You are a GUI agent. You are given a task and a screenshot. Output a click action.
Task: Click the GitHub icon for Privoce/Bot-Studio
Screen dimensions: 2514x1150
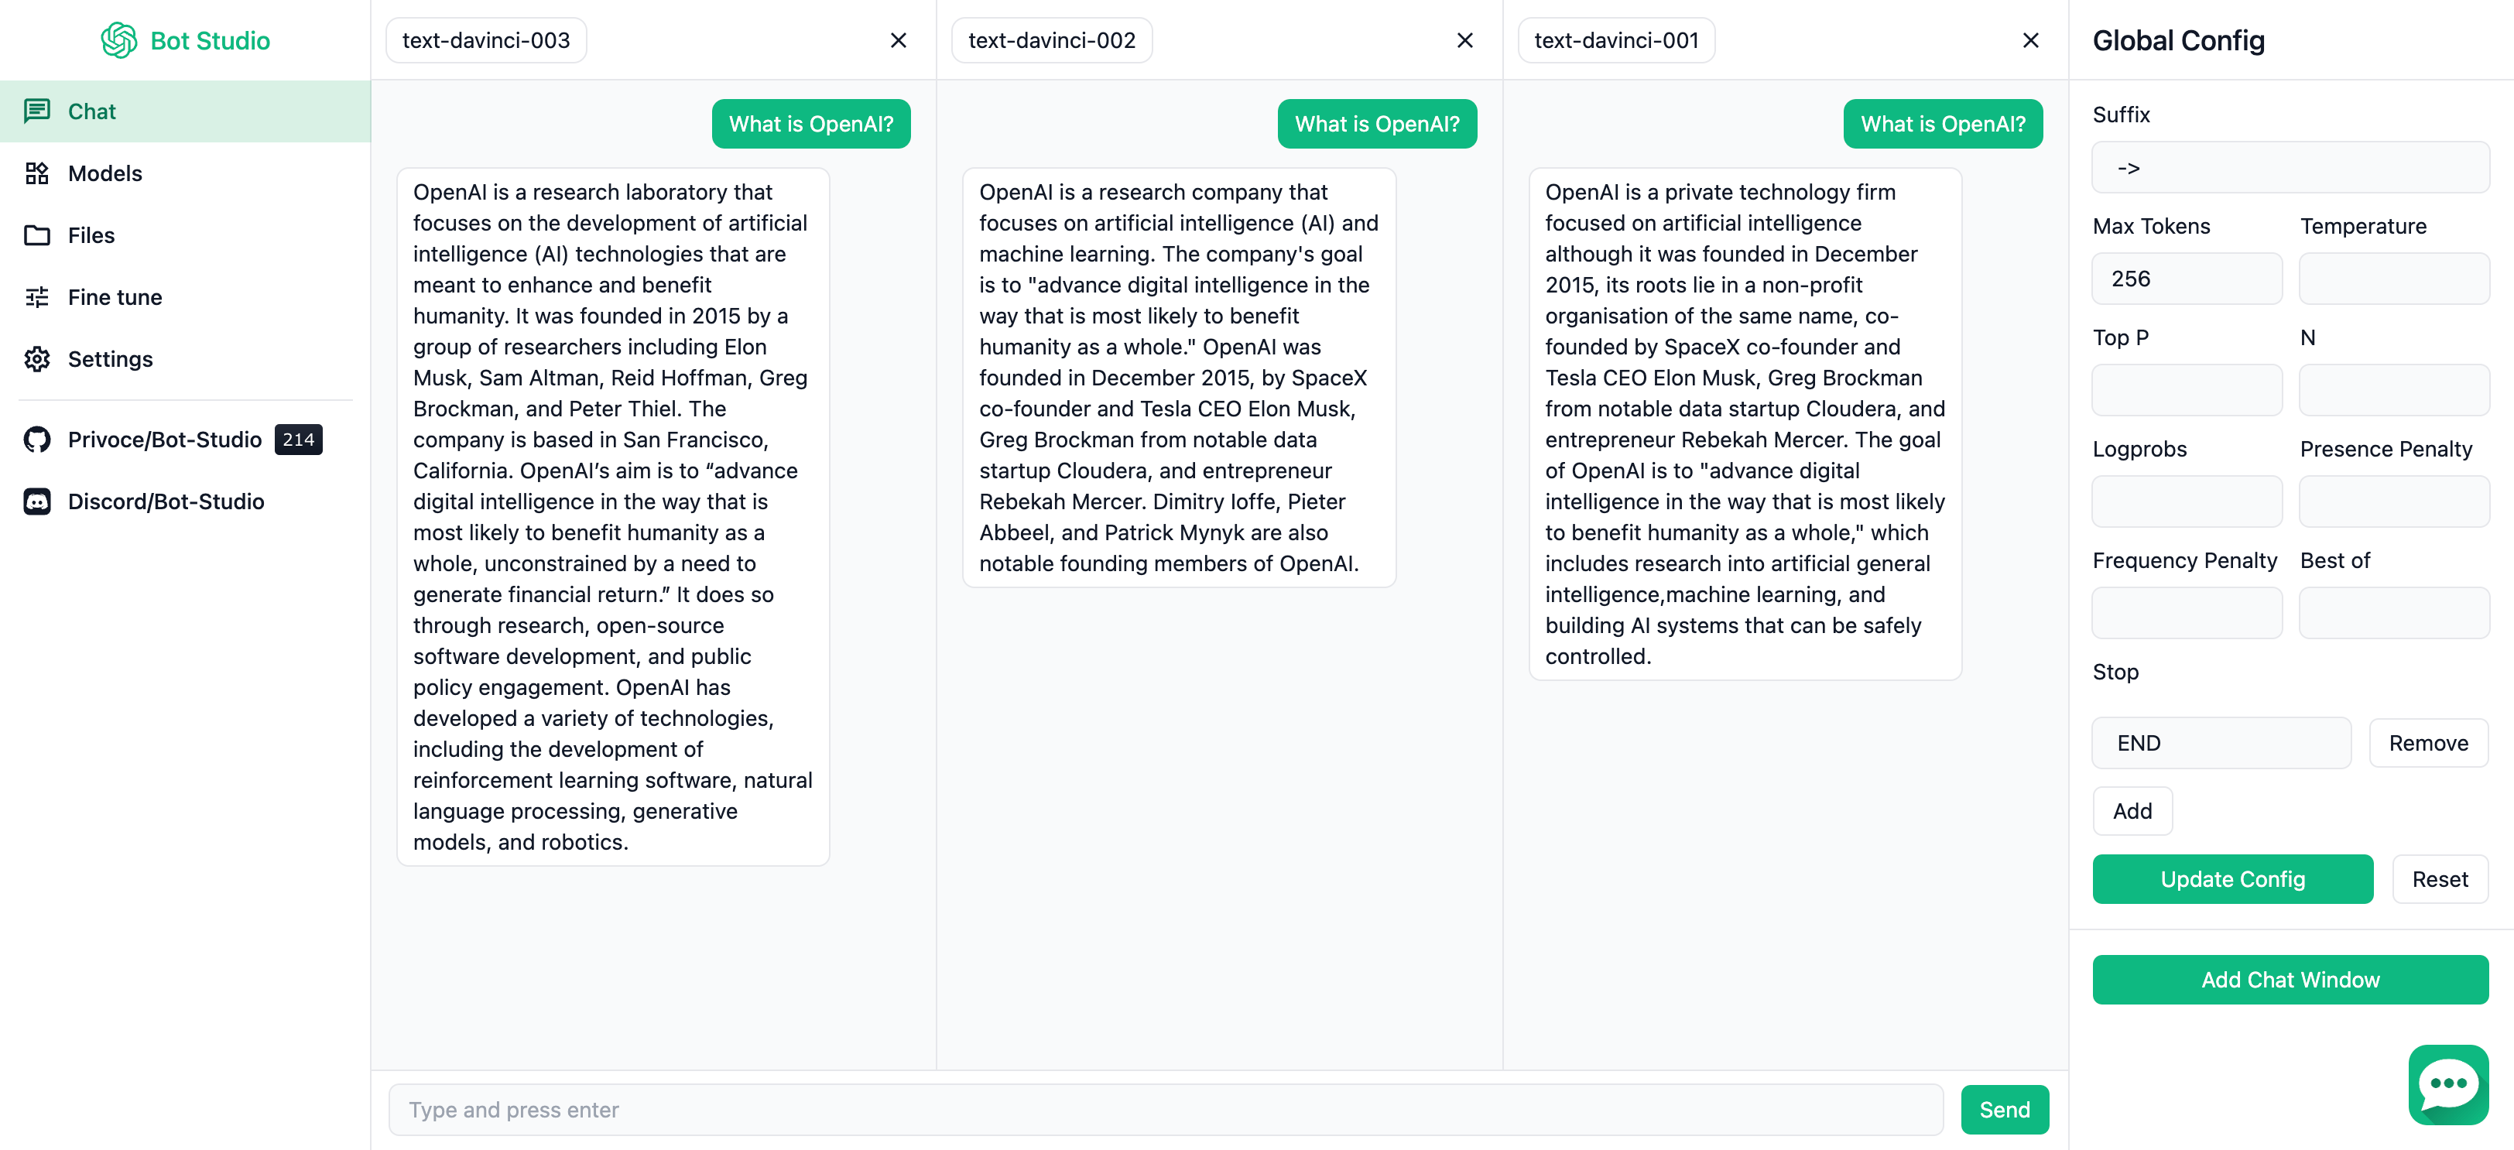tap(37, 440)
